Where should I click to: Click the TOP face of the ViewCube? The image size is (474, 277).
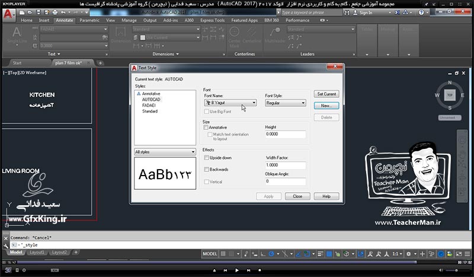point(450,95)
